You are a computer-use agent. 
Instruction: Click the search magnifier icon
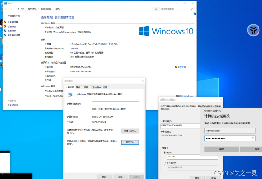[x=192, y=9]
